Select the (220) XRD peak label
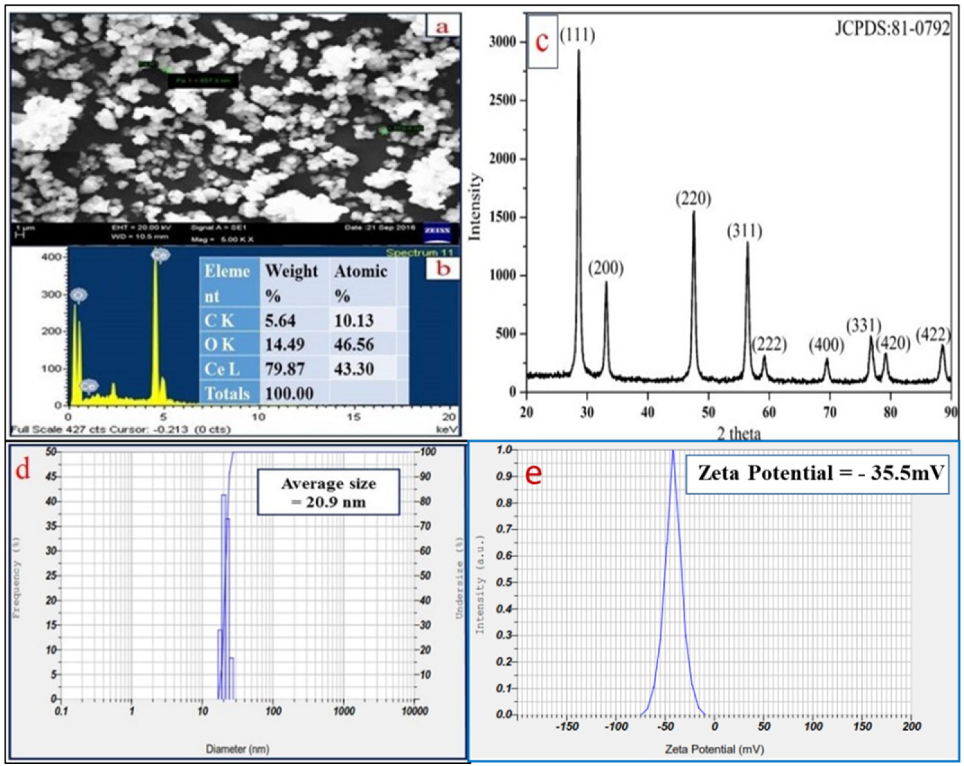This screenshot has width=964, height=766. pyautogui.click(x=693, y=199)
